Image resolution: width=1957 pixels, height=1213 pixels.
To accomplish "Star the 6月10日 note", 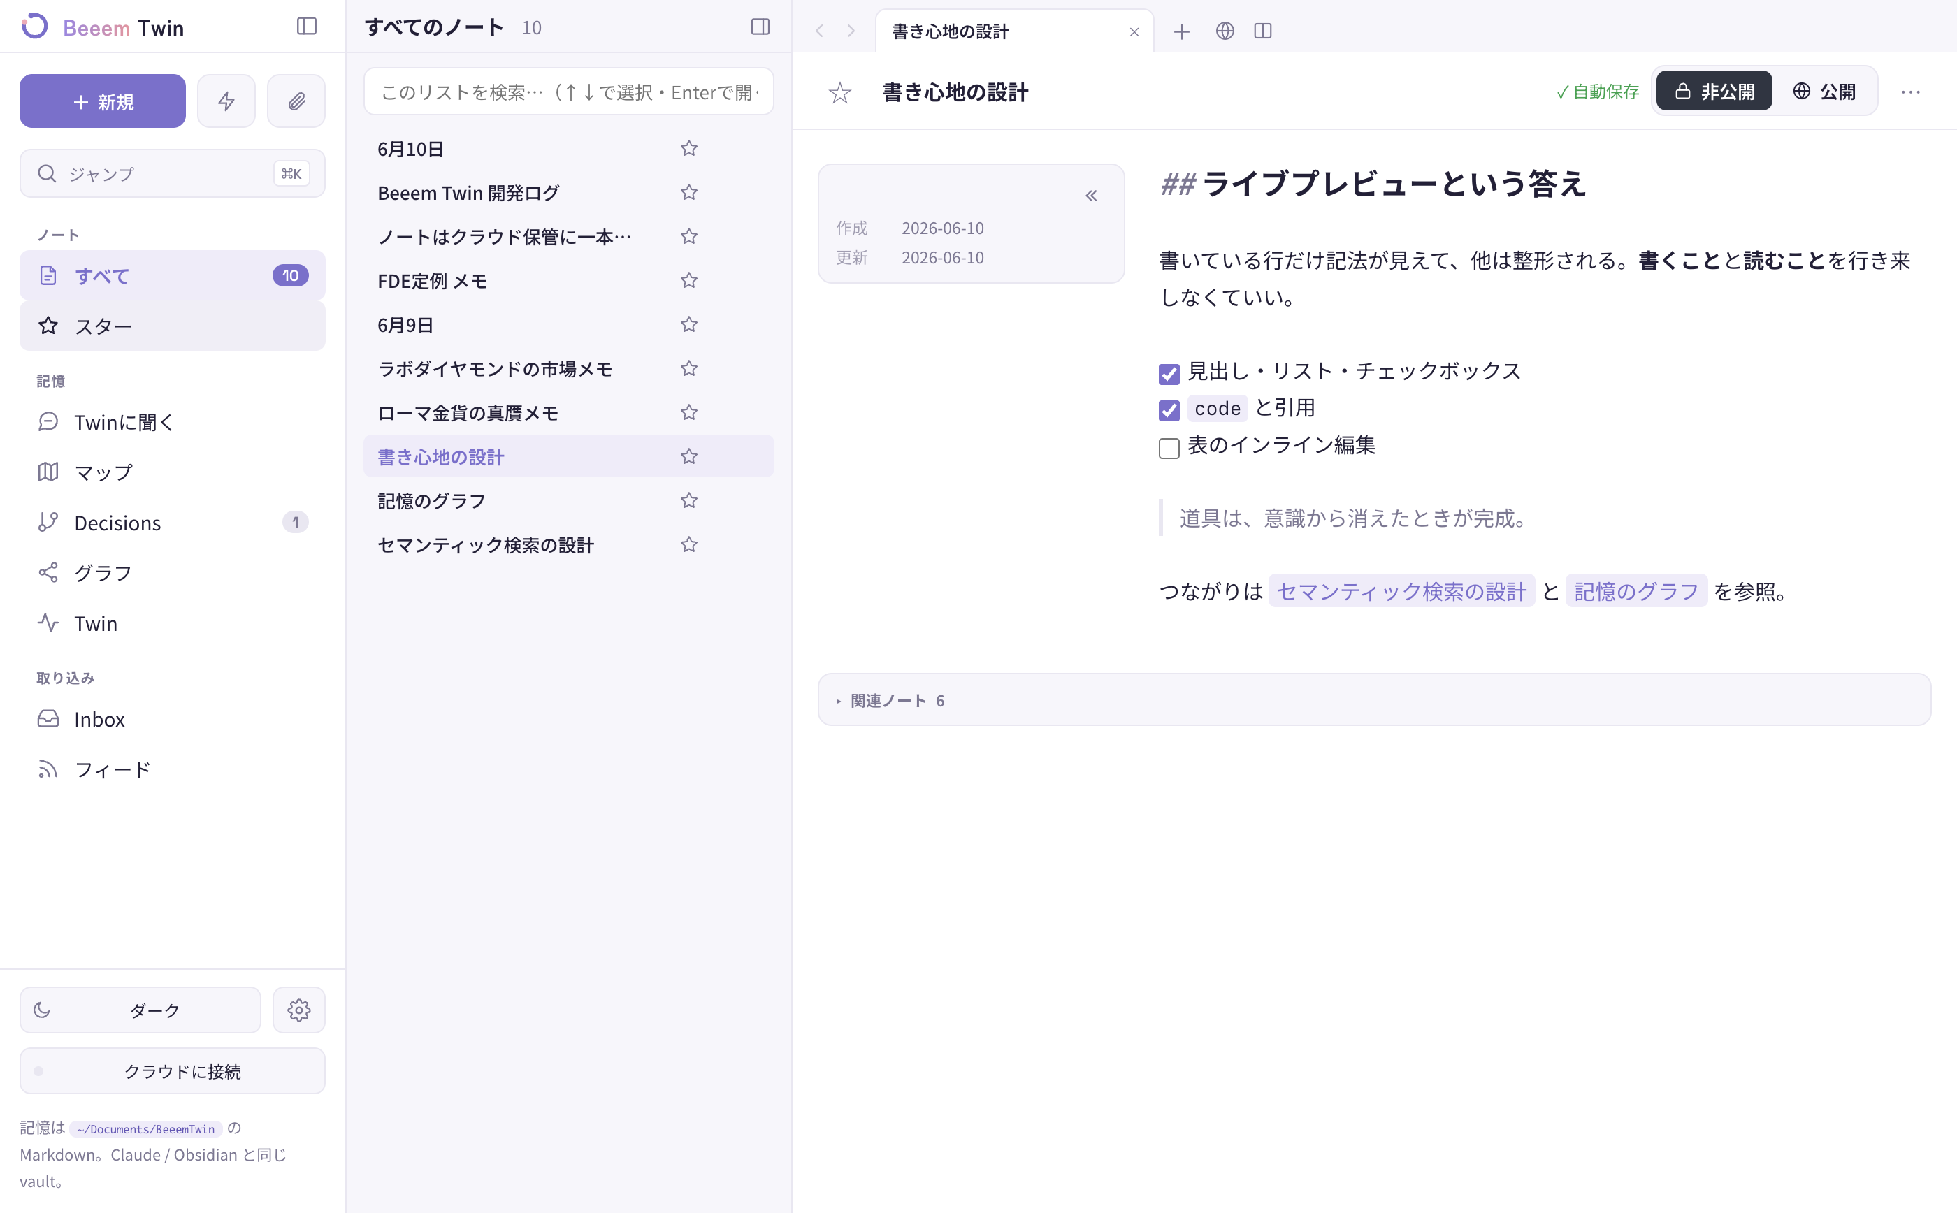I will [x=688, y=148].
